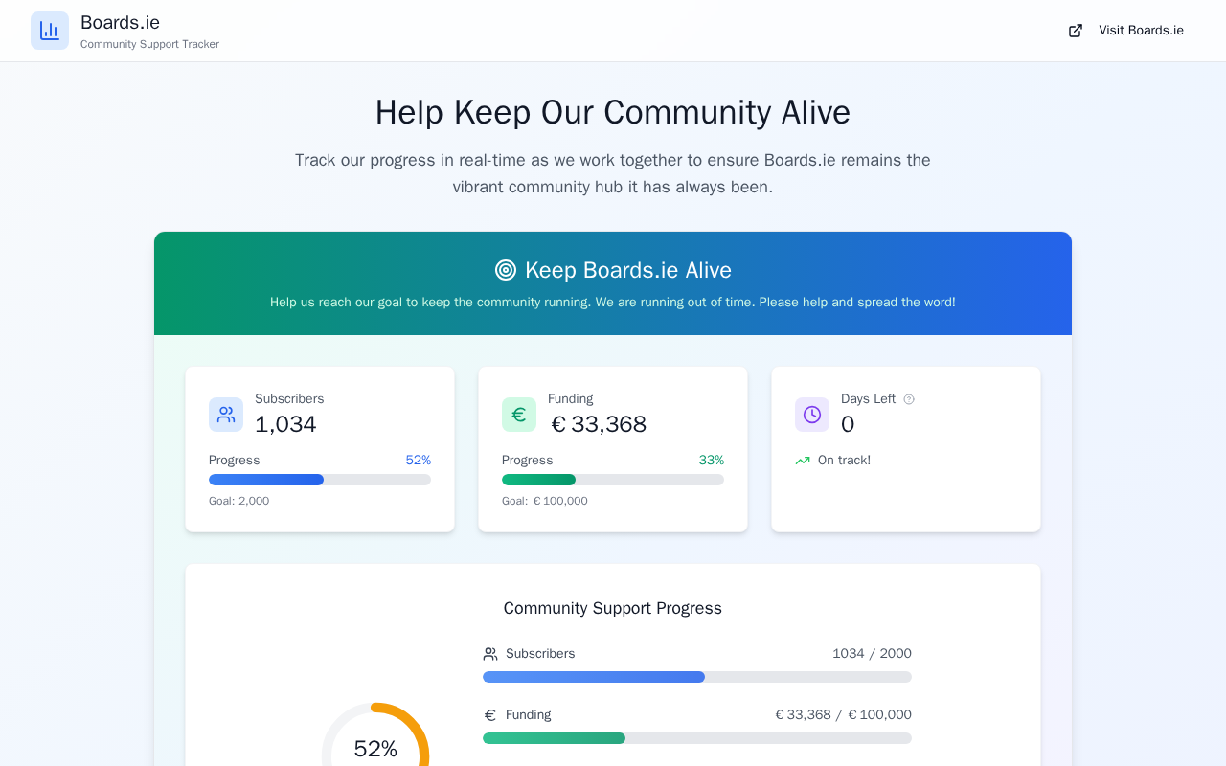1226x766 pixels.
Task: Click the Community Support Progress heading
Action: [613, 608]
